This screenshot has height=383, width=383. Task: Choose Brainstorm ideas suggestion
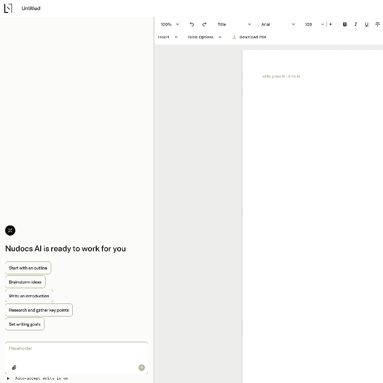click(x=25, y=282)
